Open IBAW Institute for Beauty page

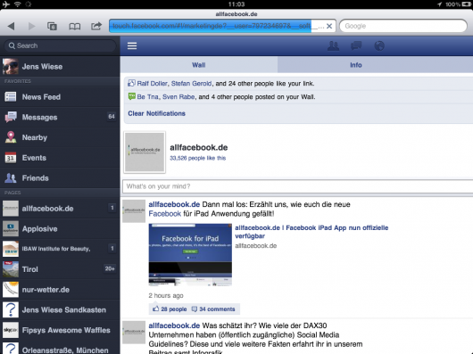pos(60,249)
